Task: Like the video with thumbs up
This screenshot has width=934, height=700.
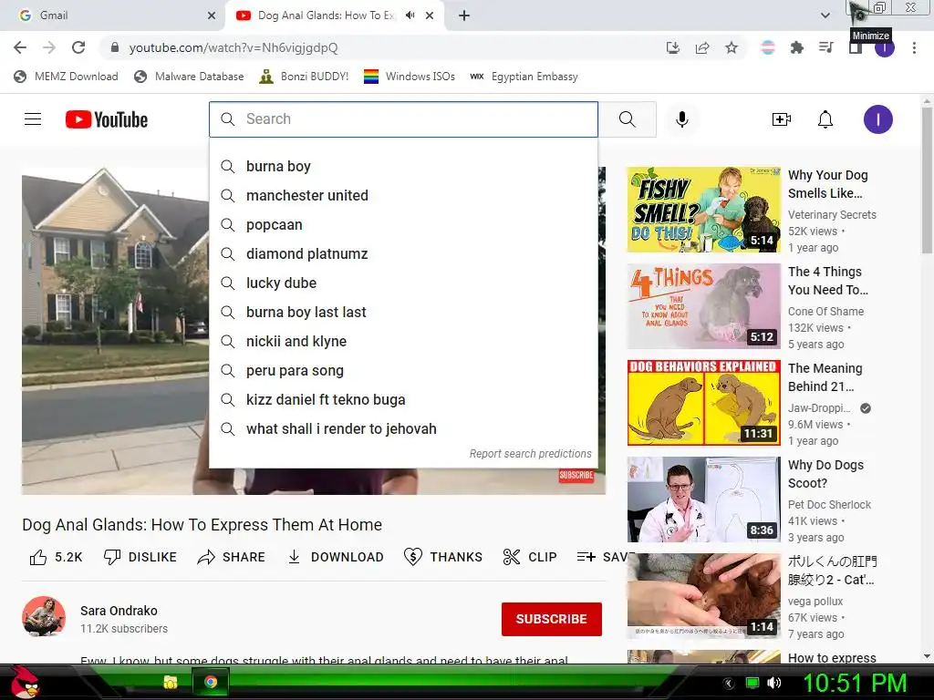Action: (56, 557)
